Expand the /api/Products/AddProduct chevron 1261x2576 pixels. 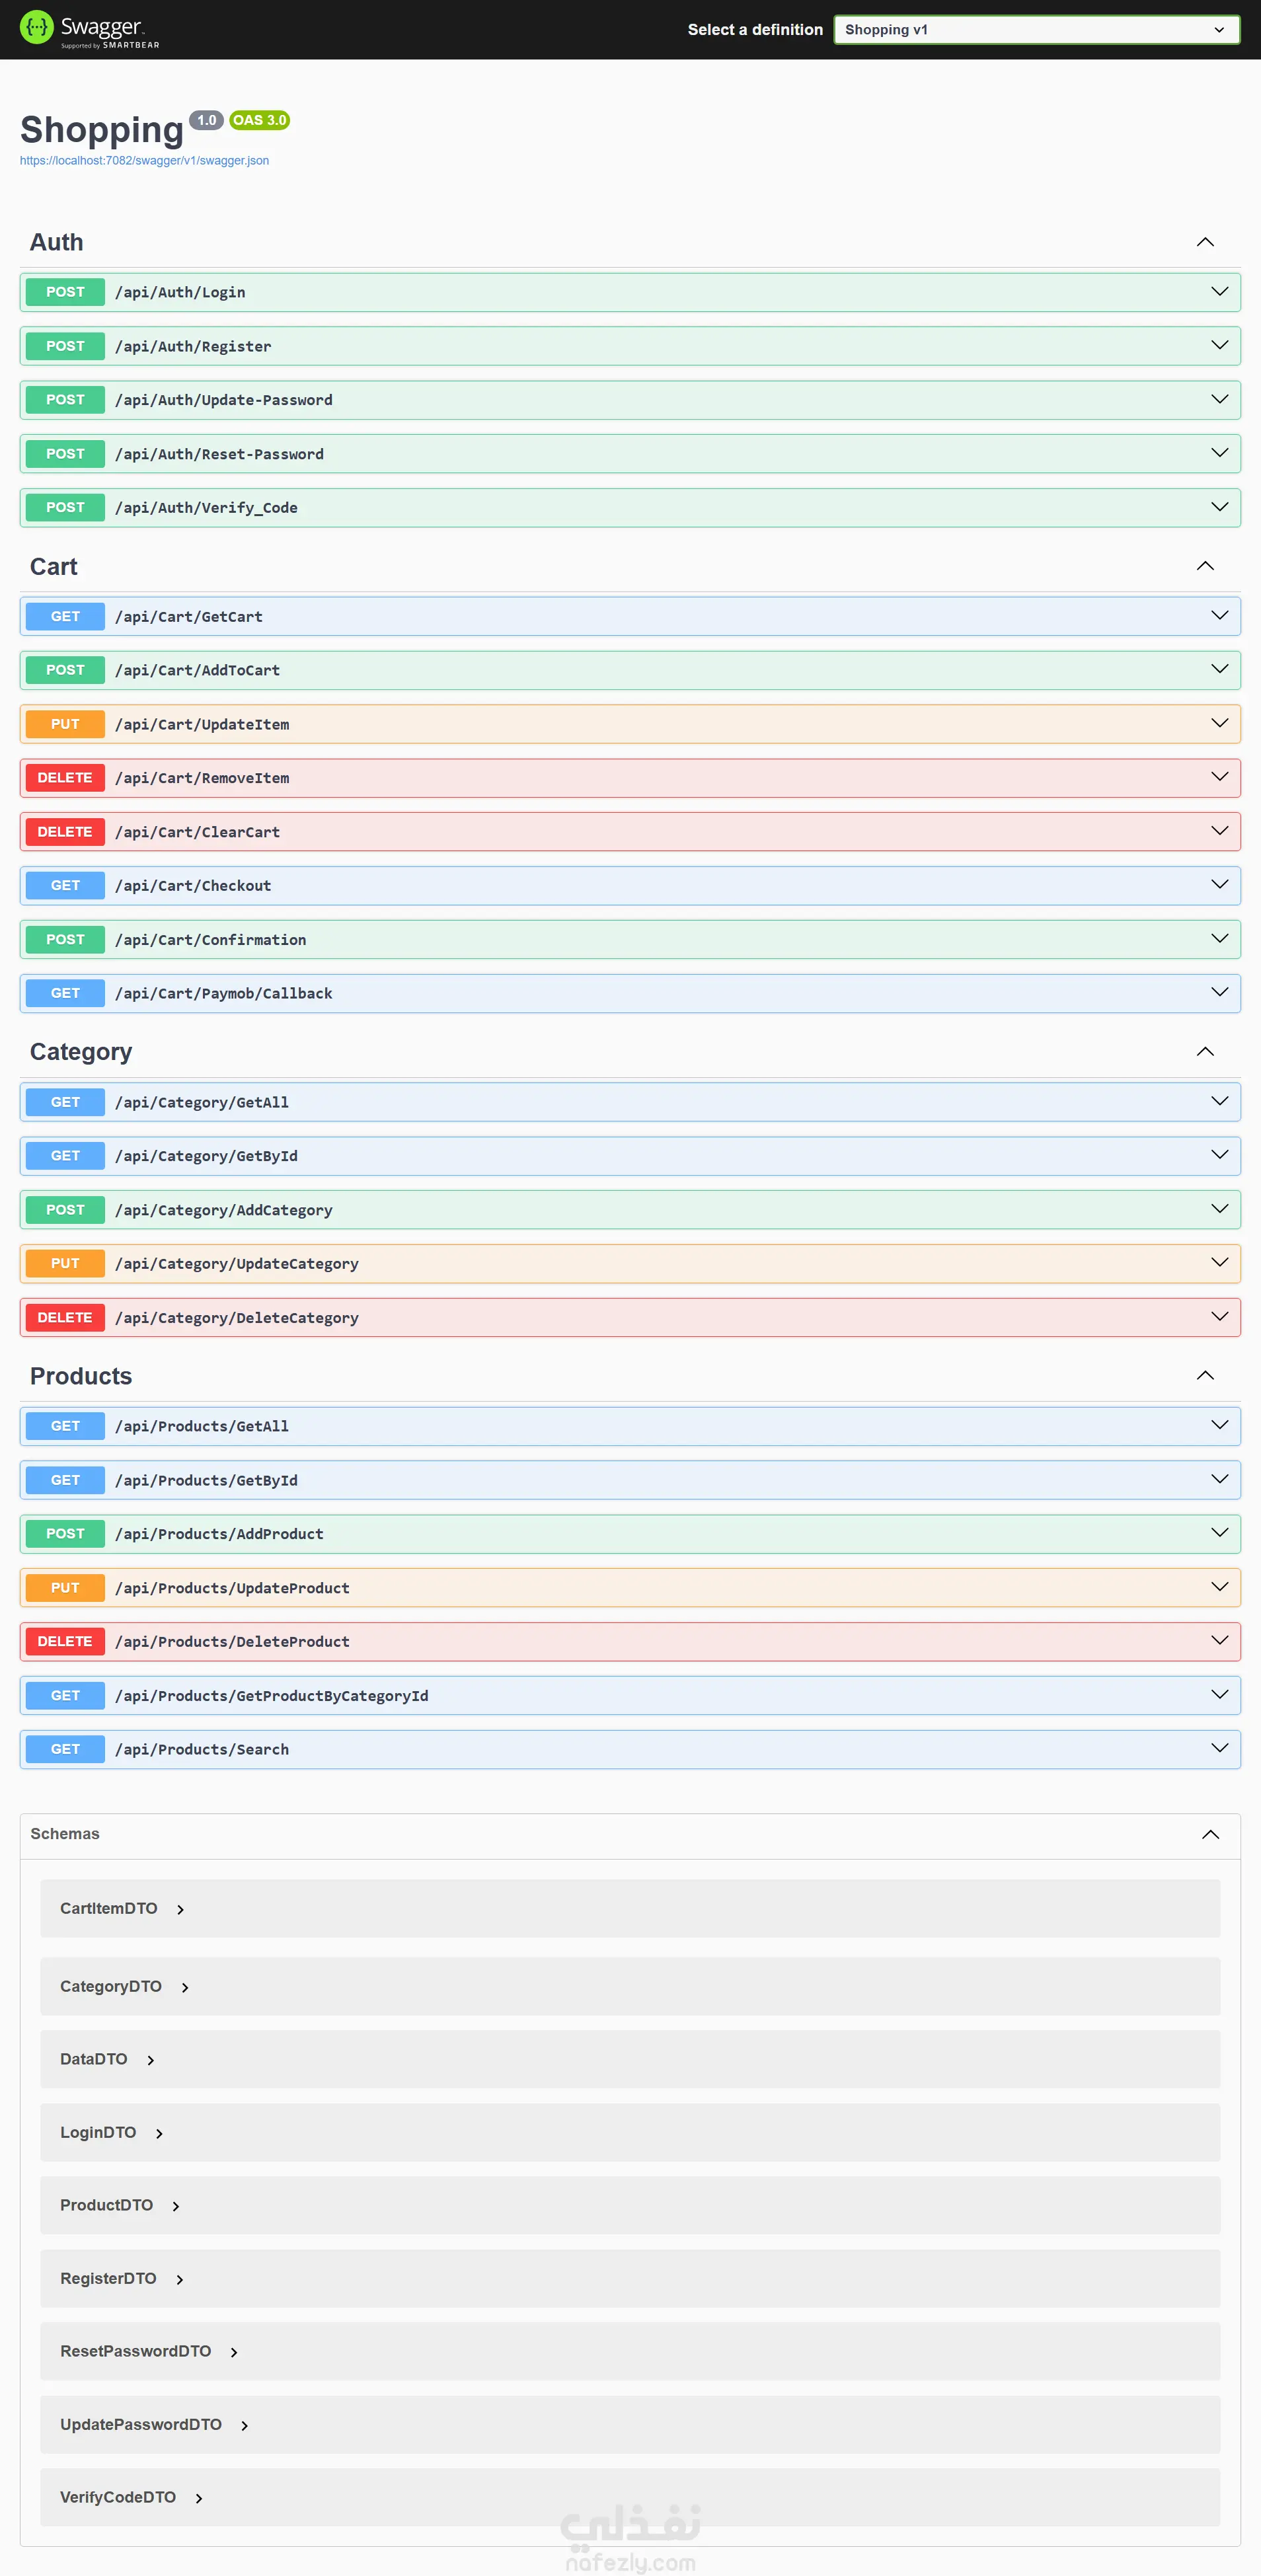tap(1219, 1533)
